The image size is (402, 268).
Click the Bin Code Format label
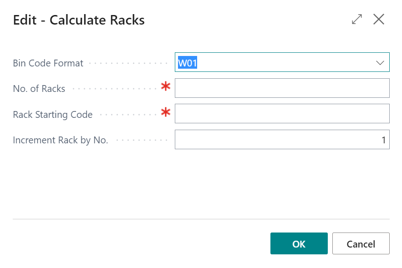pos(48,63)
